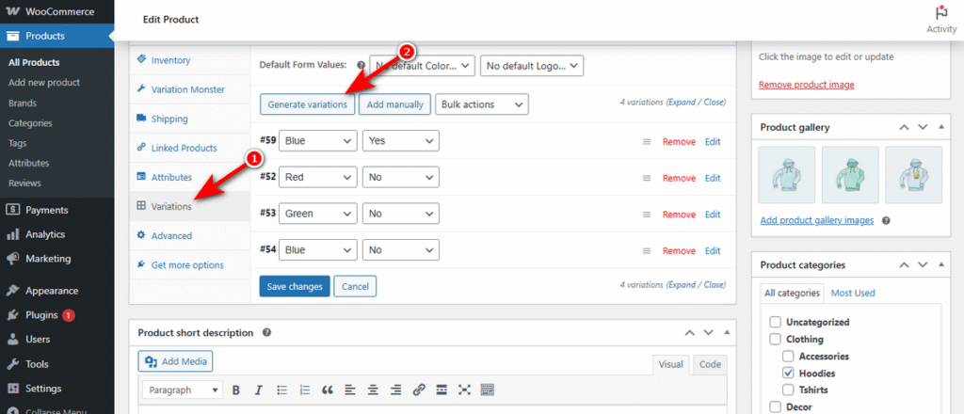Check the Tshirts category
Viewport: 964px width, 414px height.
(788, 390)
